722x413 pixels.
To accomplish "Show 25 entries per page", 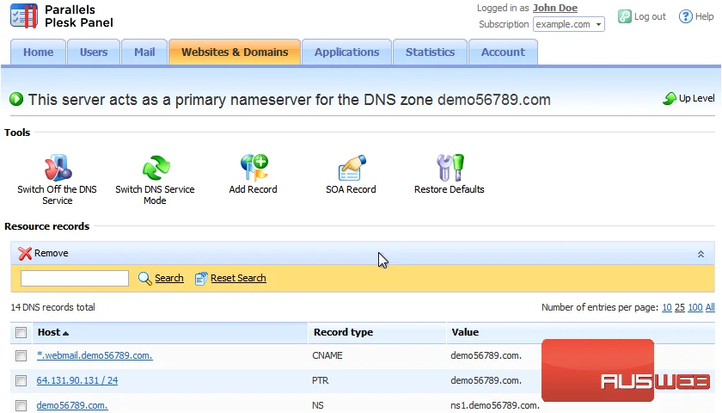I will (x=680, y=307).
